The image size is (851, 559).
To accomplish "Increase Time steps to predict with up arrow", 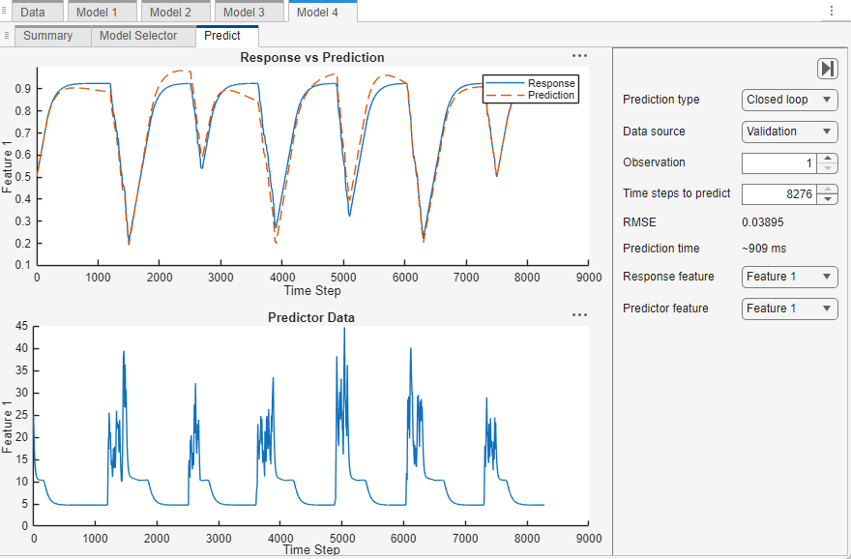I will (828, 190).
